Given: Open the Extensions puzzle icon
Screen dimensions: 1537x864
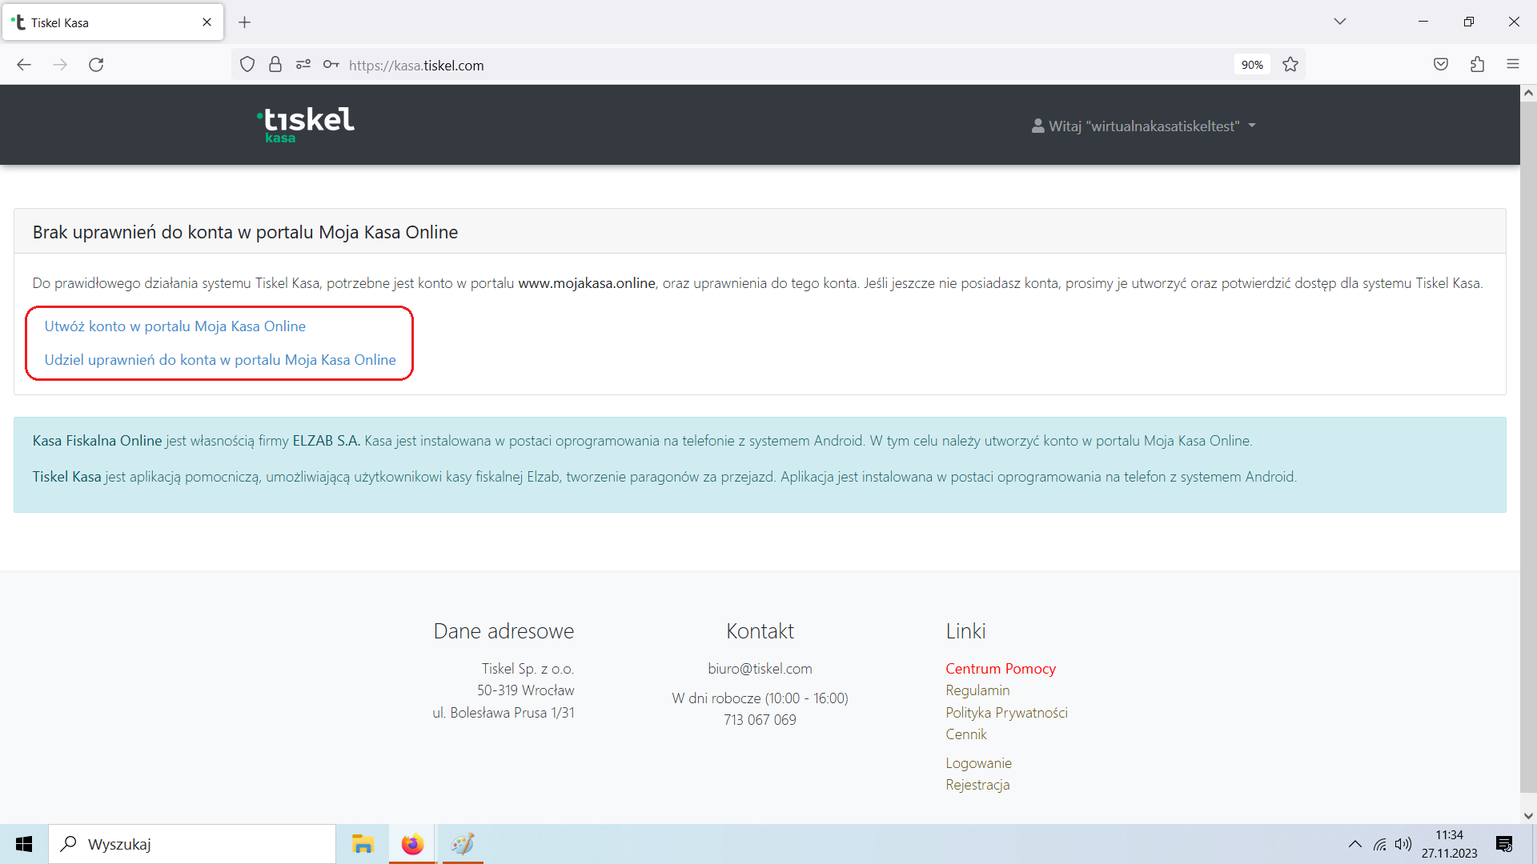Looking at the screenshot, I should pos(1477,65).
